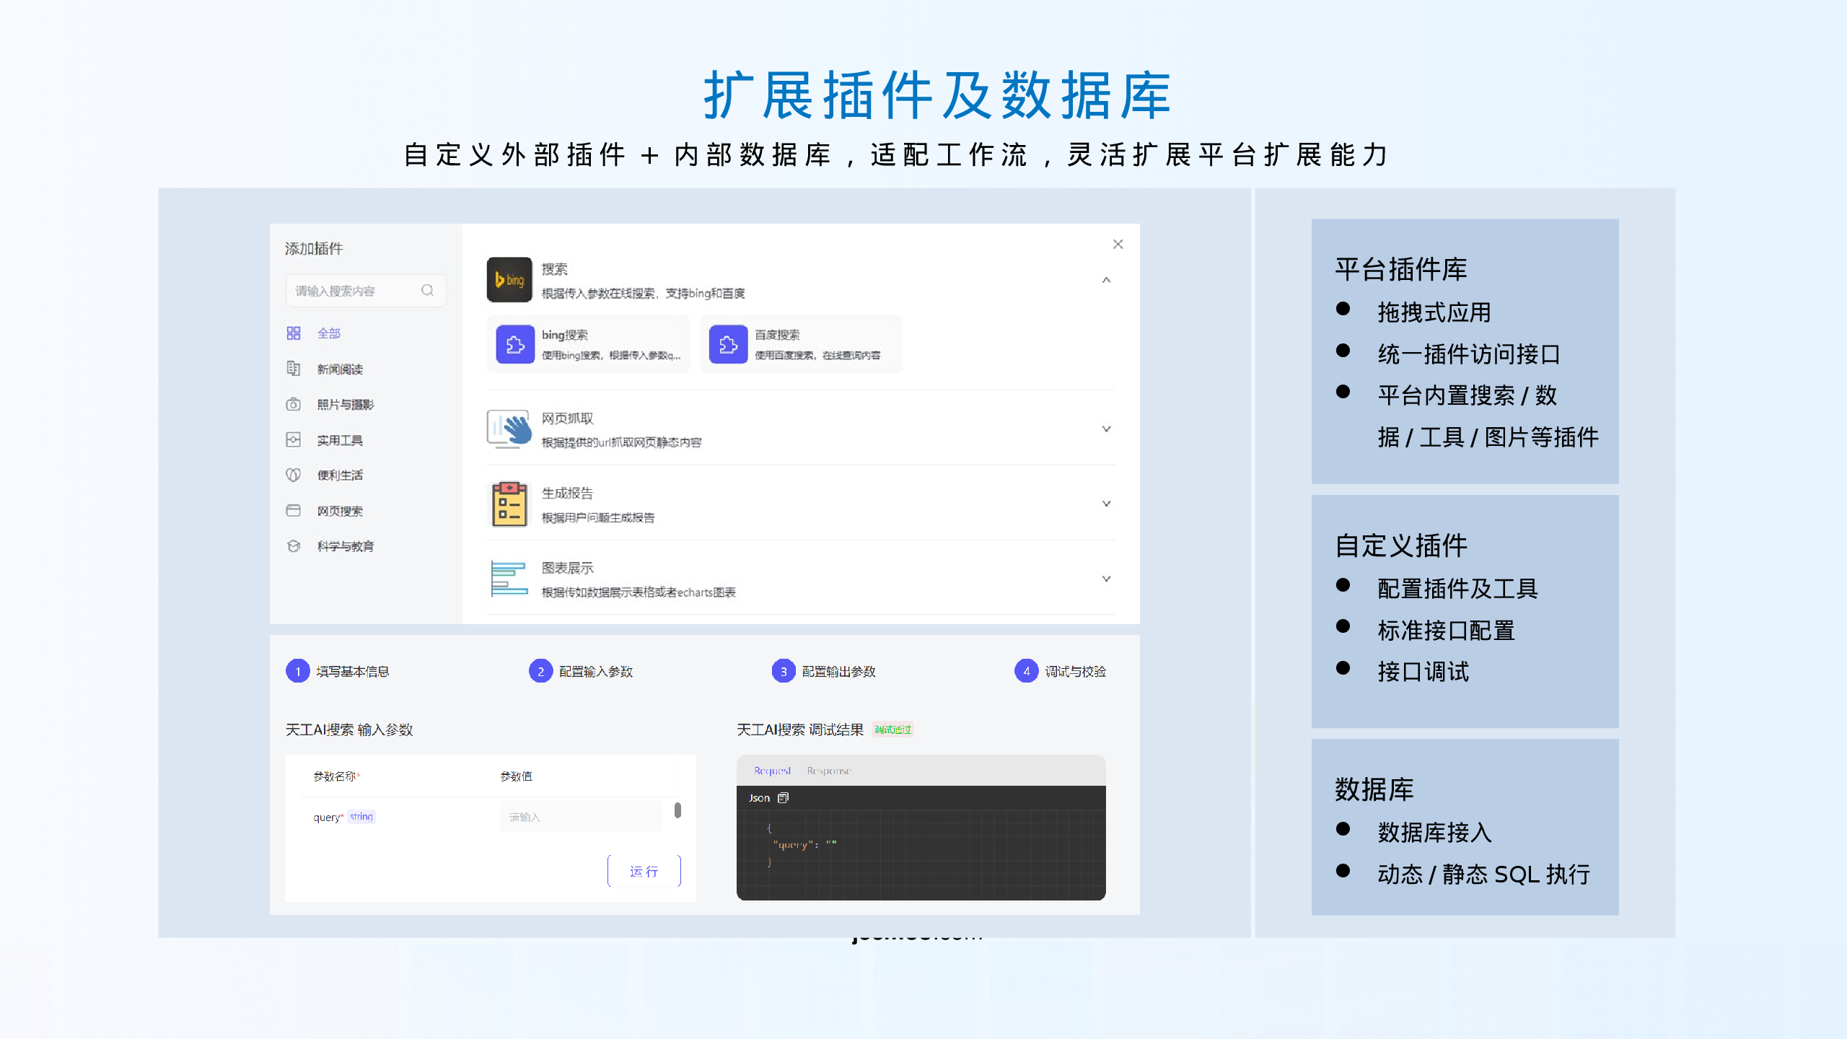This screenshot has height=1039, width=1847.
Task: Select the 照片与摄影 category
Action: 345,405
